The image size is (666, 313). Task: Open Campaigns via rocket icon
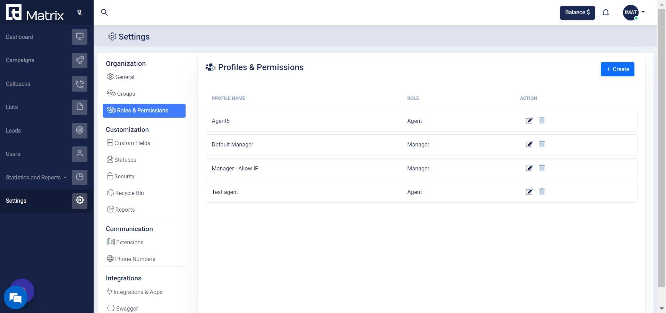click(79, 60)
